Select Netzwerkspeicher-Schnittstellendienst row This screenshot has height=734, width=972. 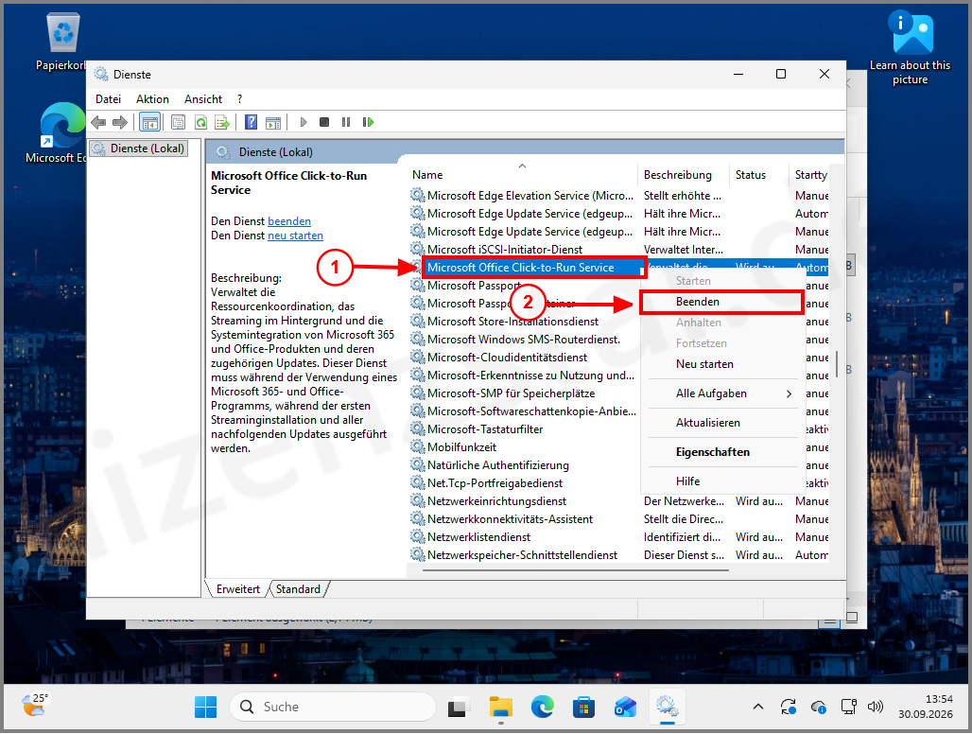click(618, 555)
